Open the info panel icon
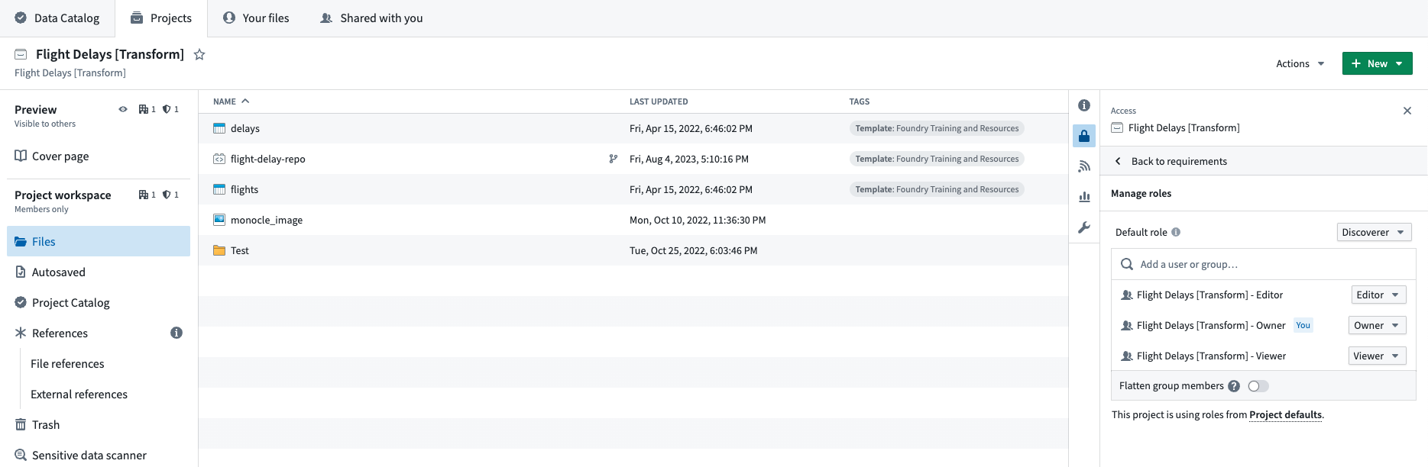 pos(1084,105)
